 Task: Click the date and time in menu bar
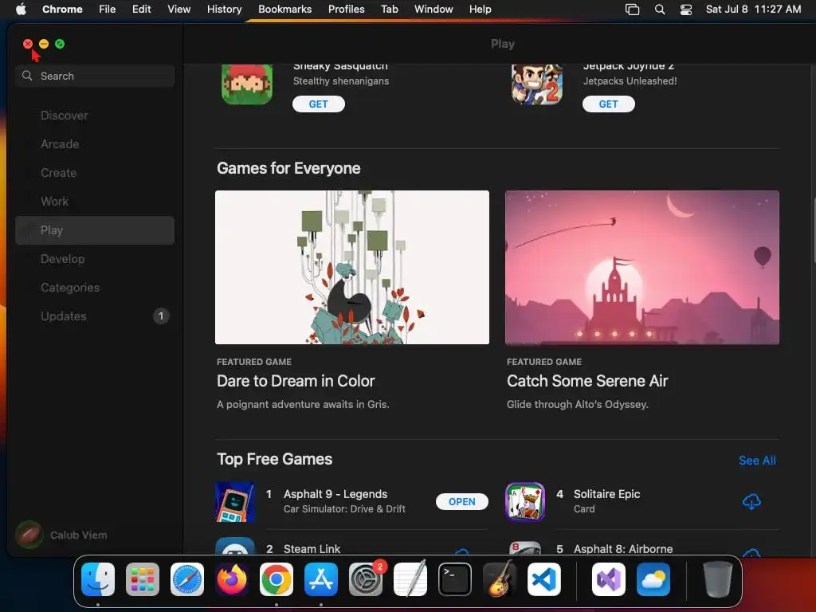coord(753,10)
